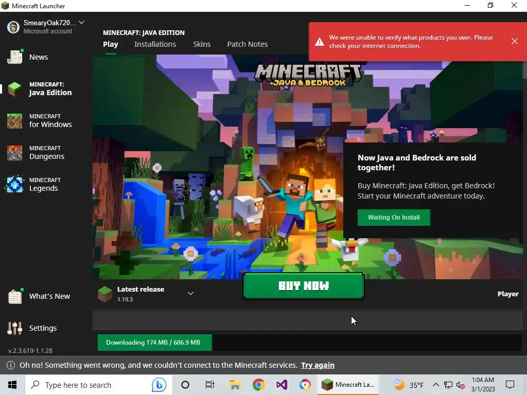Open What's New clipboard icon
This screenshot has height=395, width=527.
pos(15,296)
